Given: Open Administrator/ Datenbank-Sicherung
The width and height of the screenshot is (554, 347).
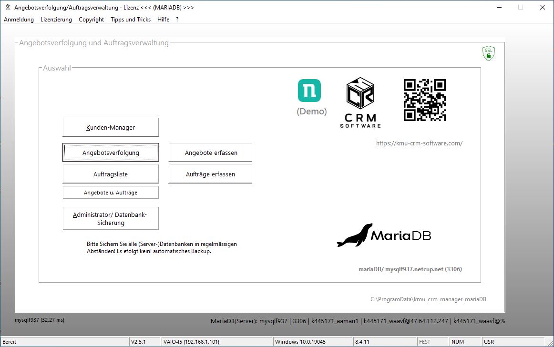Looking at the screenshot, I should (x=111, y=218).
